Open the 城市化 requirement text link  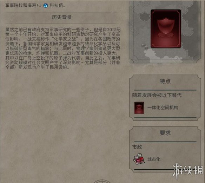coord(154,159)
